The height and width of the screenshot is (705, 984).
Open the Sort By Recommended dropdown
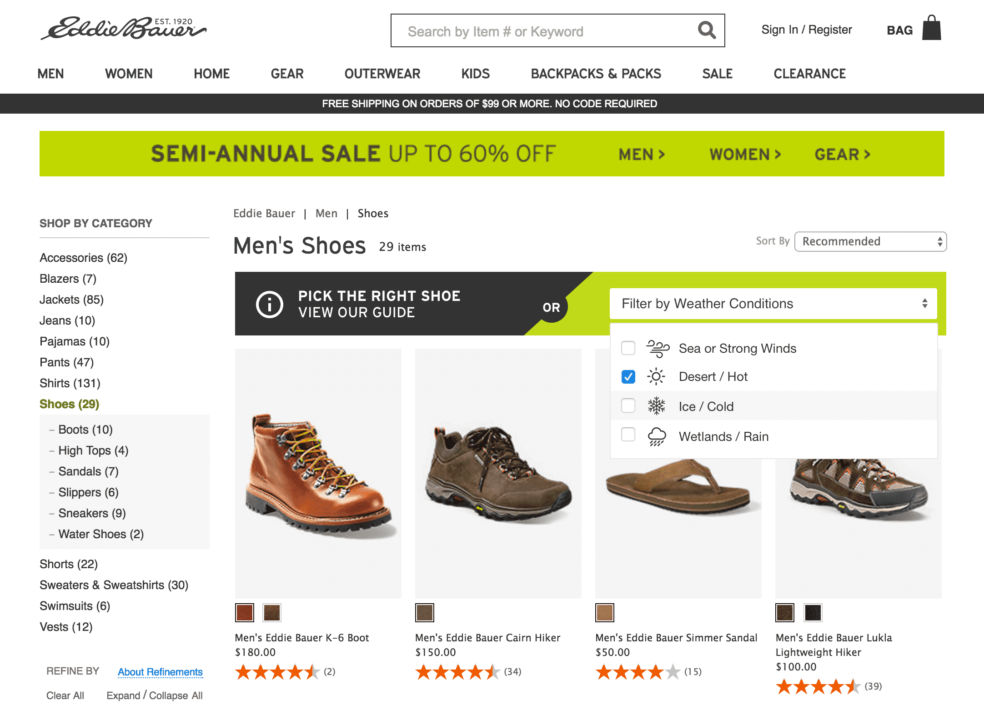[870, 241]
